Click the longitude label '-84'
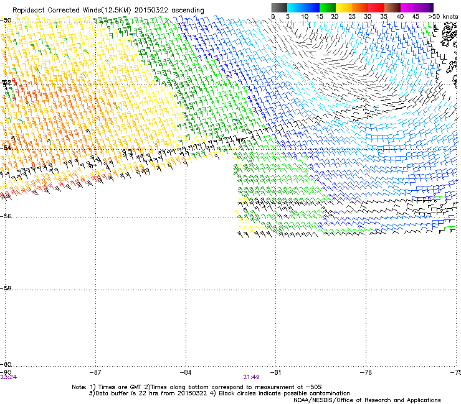 186,372
